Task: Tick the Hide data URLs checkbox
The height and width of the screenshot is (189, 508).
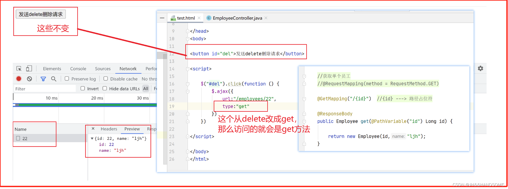Action: (x=105, y=88)
